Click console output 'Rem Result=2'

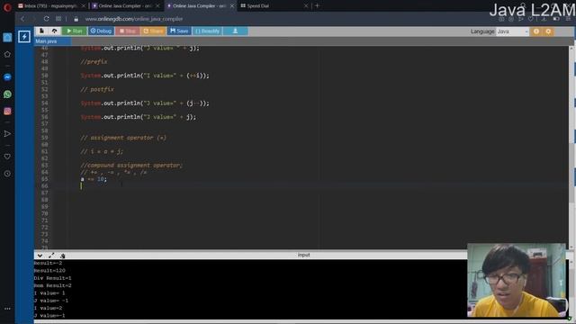click(52, 285)
